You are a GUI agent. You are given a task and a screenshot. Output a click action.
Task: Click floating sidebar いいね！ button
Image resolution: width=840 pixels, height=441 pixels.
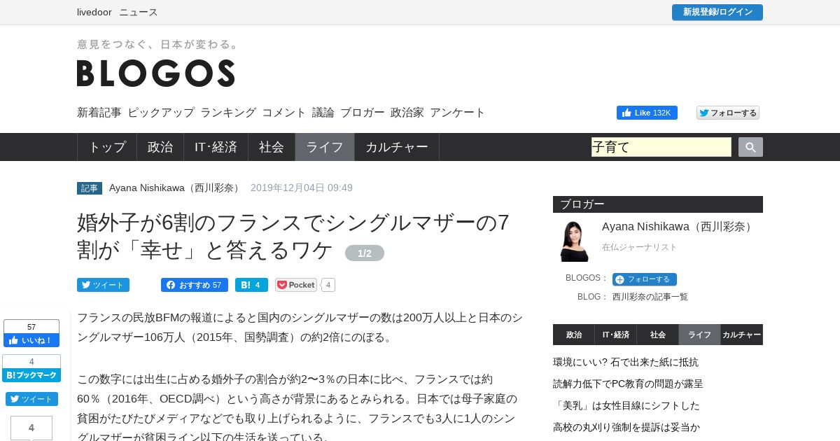[x=31, y=340]
